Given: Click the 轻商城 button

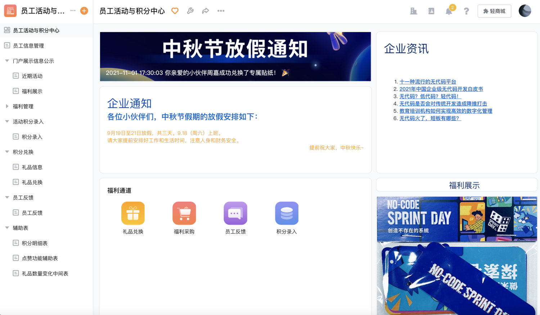Looking at the screenshot, I should (494, 11).
